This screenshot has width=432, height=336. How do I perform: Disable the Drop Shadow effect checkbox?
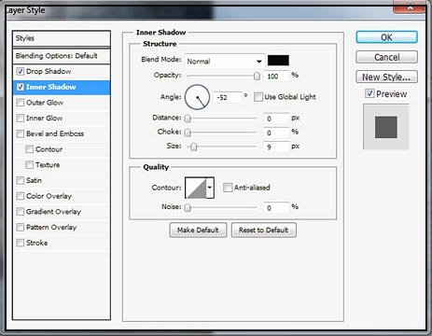[x=21, y=71]
